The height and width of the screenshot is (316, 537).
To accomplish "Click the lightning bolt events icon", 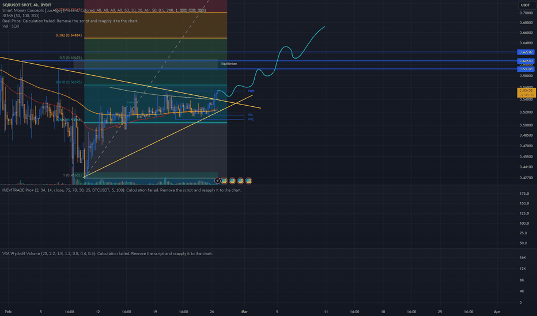I will 217,181.
